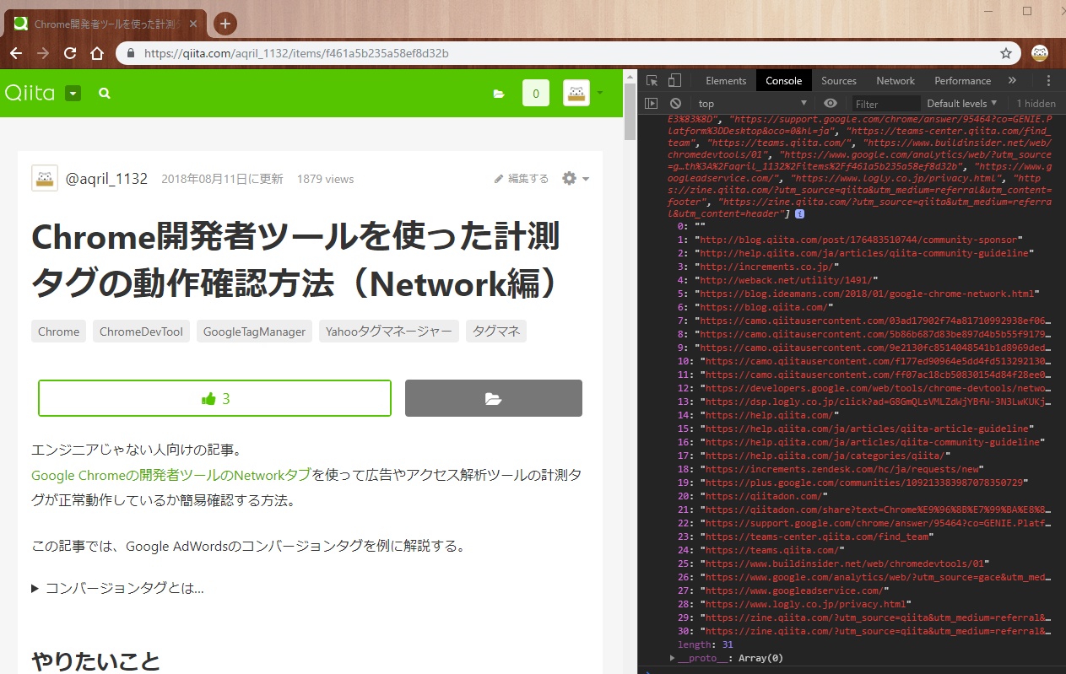
Task: Reload the page using the refresh button
Action: pyautogui.click(x=70, y=53)
